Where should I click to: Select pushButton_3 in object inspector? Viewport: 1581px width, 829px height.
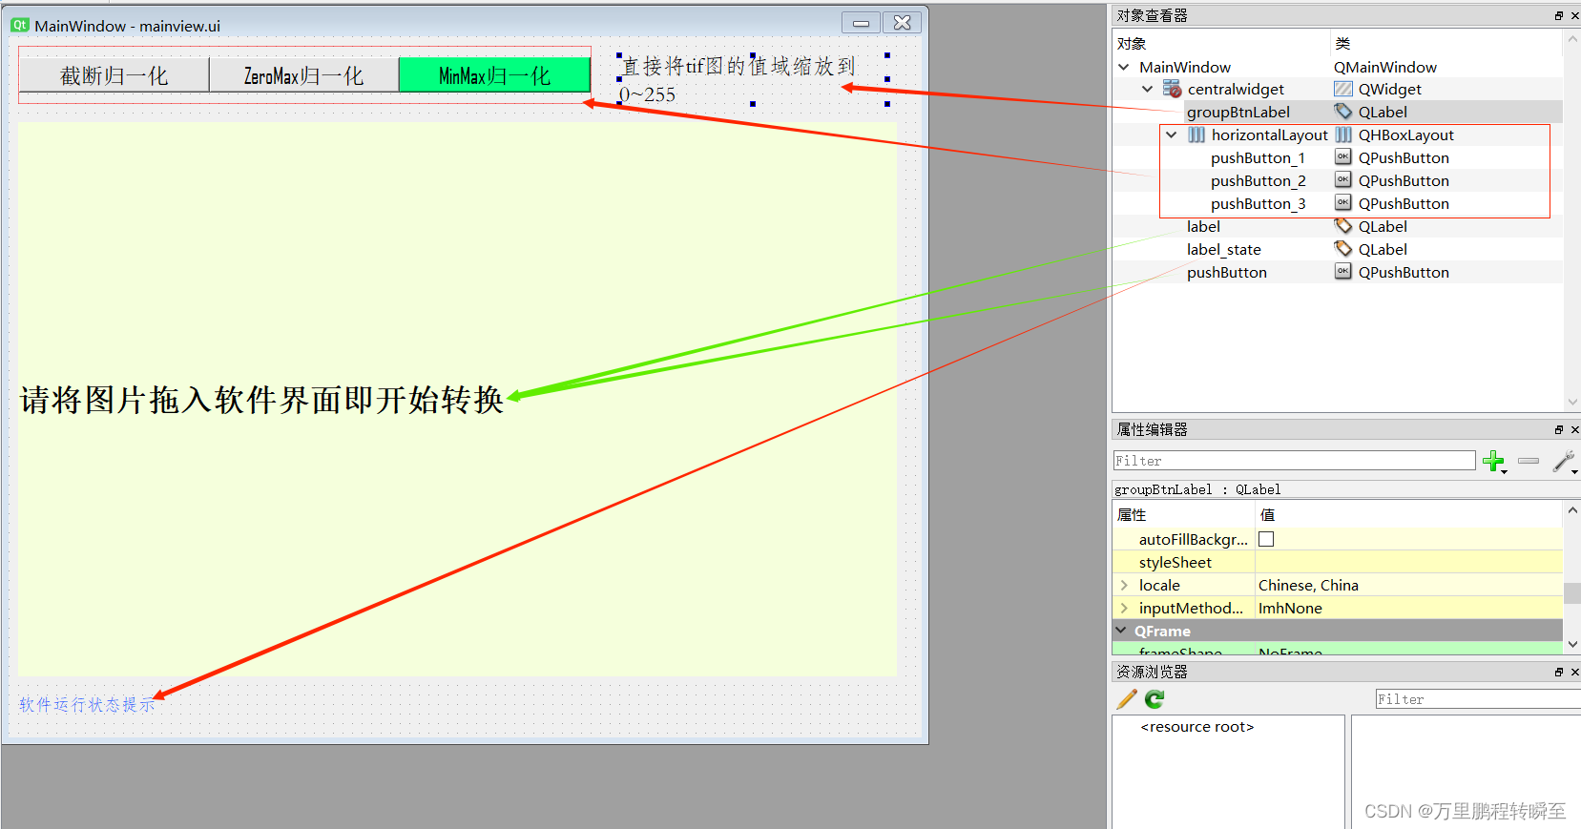[x=1258, y=203]
